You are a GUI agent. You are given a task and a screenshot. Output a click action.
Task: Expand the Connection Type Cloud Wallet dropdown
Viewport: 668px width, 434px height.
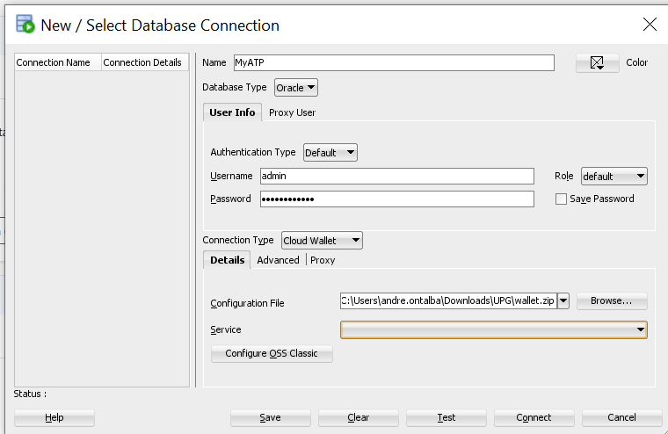click(322, 241)
